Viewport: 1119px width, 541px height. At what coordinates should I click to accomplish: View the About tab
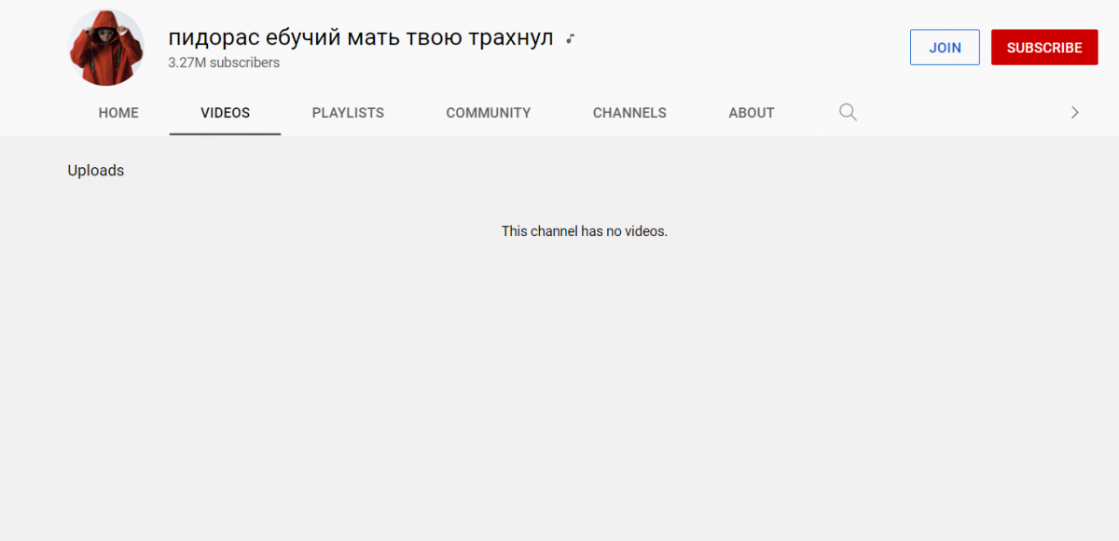(x=751, y=113)
